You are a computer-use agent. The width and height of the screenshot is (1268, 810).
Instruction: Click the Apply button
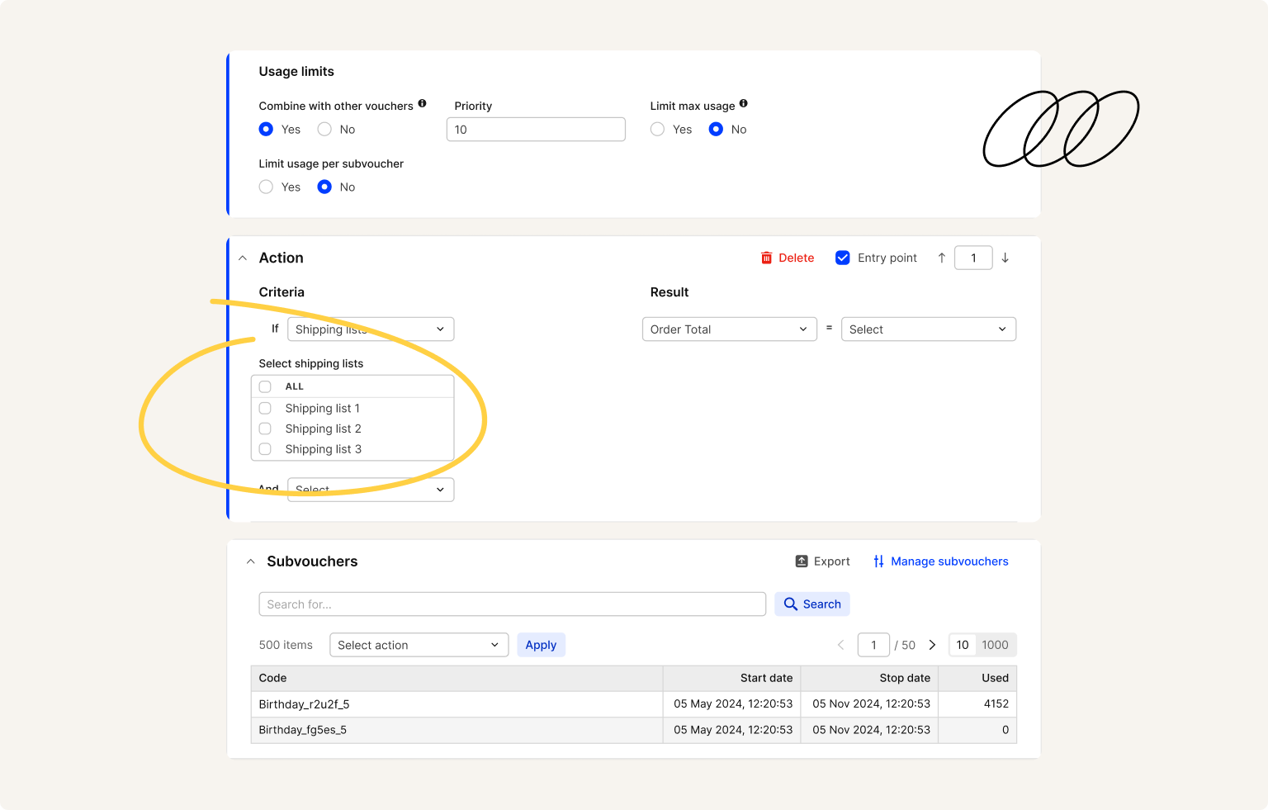(x=541, y=645)
